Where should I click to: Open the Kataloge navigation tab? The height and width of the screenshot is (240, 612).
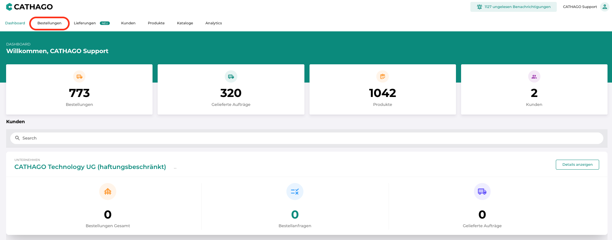click(x=185, y=23)
